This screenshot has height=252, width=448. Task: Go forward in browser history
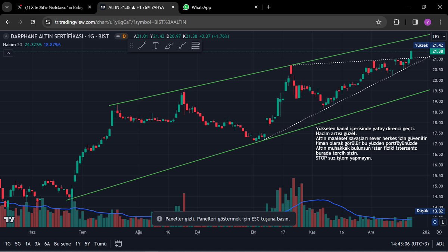(20, 22)
